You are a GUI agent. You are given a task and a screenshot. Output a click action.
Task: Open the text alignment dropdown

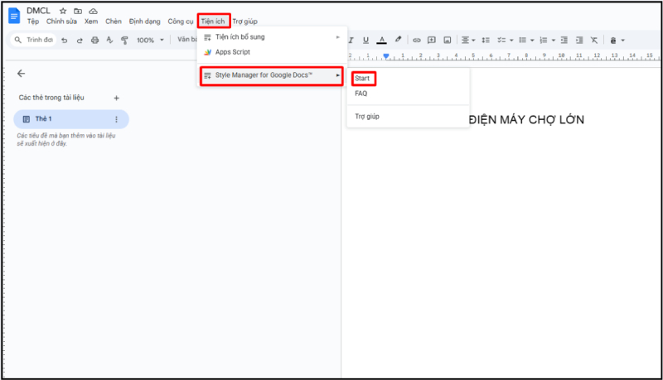(467, 40)
